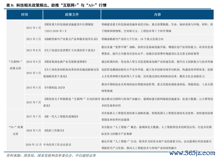Open the www.365jz.com watermark link
218x159 pixels.
[192, 153]
